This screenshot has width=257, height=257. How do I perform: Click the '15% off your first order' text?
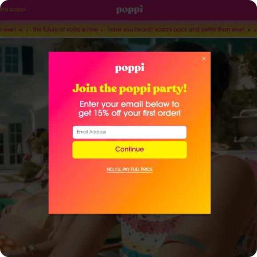tap(137, 113)
